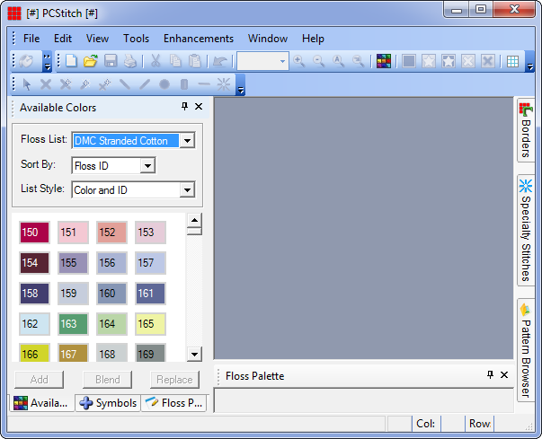Expand the first small toolbar overflow arrow
The width and height of the screenshot is (542, 439).
pos(48,61)
